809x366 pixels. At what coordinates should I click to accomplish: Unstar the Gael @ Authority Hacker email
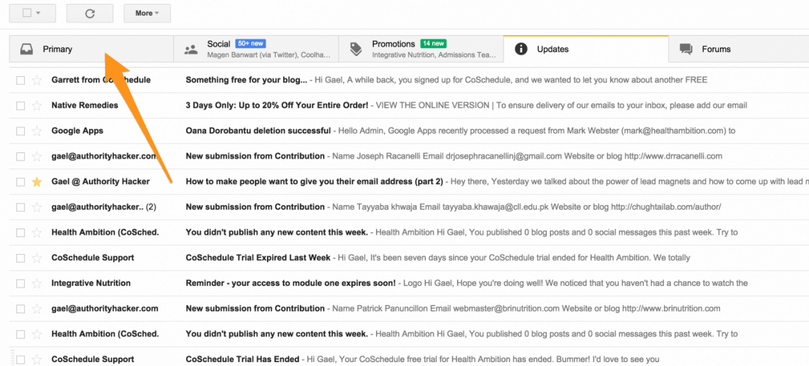37,182
